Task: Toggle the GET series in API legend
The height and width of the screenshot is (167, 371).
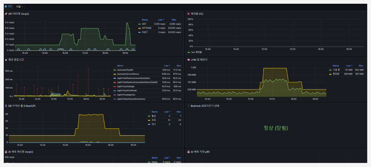Action: coord(144,24)
